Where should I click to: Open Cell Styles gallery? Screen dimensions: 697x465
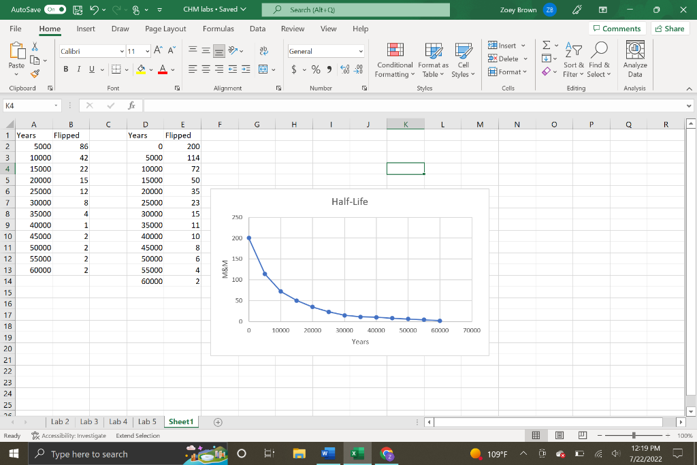[463, 61]
